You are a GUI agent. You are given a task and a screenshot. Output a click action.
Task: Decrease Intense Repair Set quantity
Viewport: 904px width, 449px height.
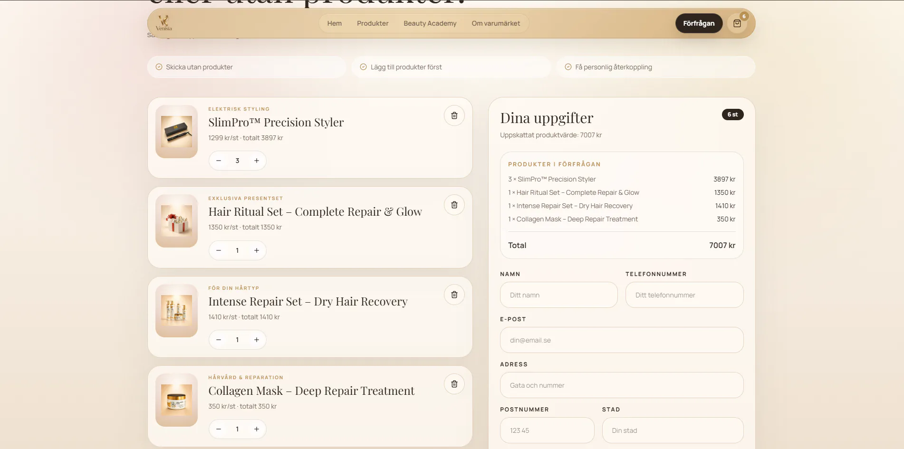tap(219, 340)
